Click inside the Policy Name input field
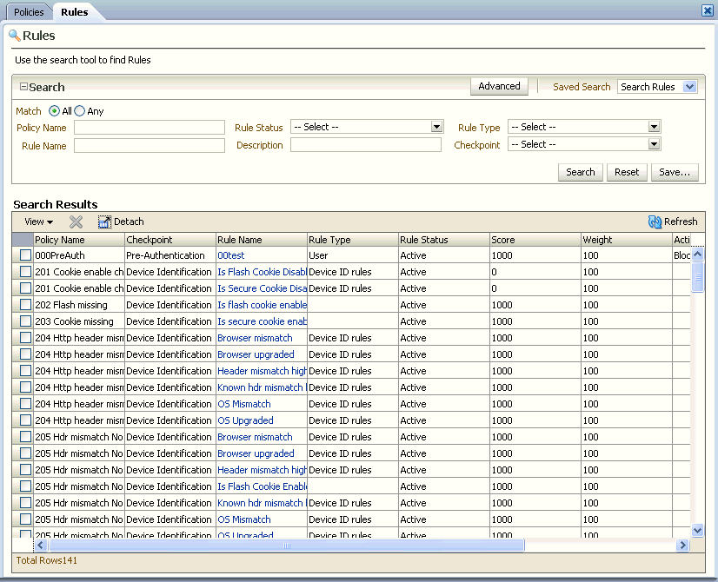 148,127
